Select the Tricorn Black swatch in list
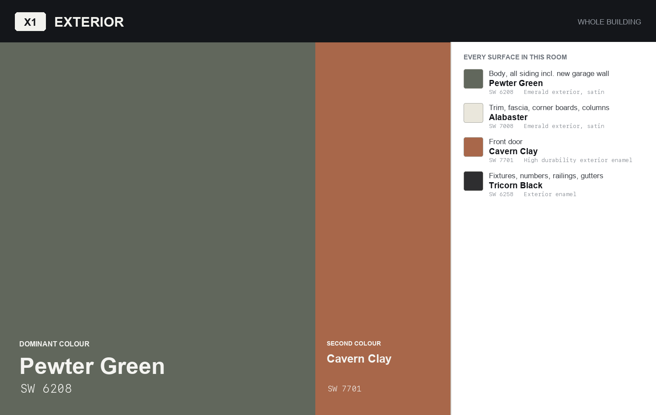The height and width of the screenshot is (415, 656). [473, 181]
